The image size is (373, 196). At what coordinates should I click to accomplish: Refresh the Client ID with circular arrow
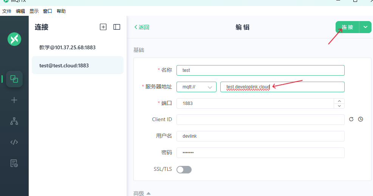351,119
